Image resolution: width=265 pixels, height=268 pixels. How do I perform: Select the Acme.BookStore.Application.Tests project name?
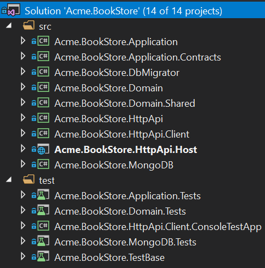click(x=127, y=196)
